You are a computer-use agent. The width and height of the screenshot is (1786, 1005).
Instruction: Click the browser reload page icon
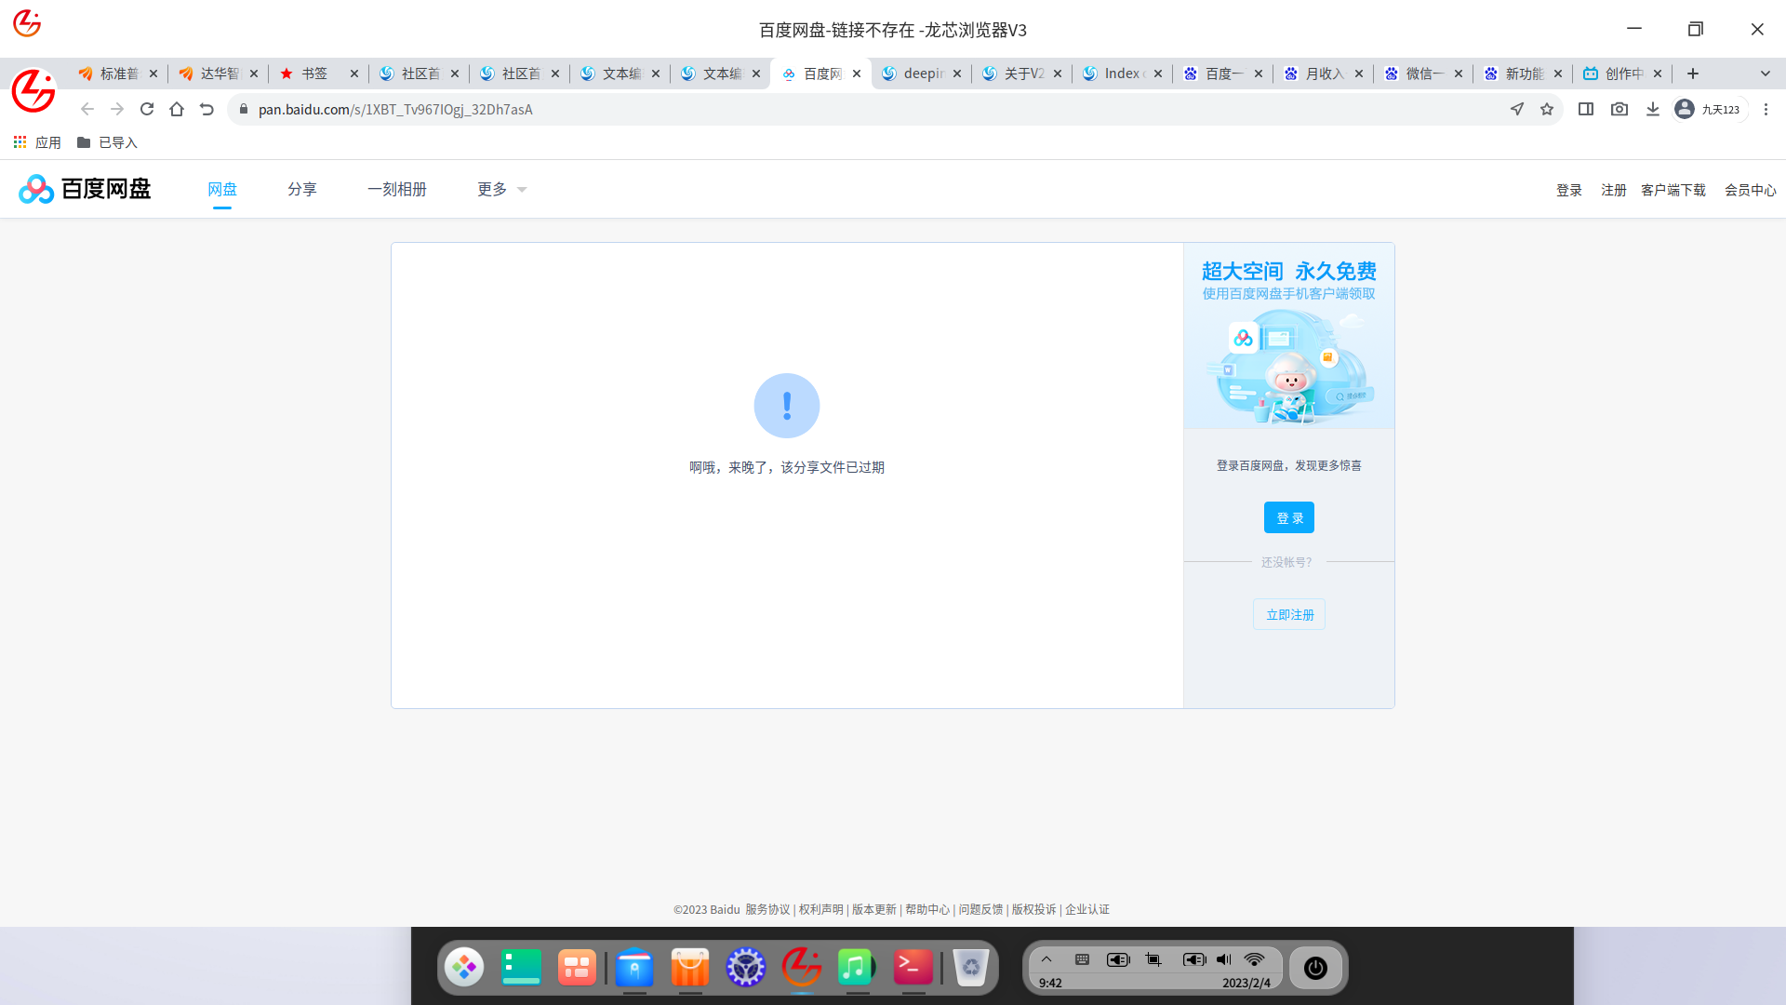[147, 109]
